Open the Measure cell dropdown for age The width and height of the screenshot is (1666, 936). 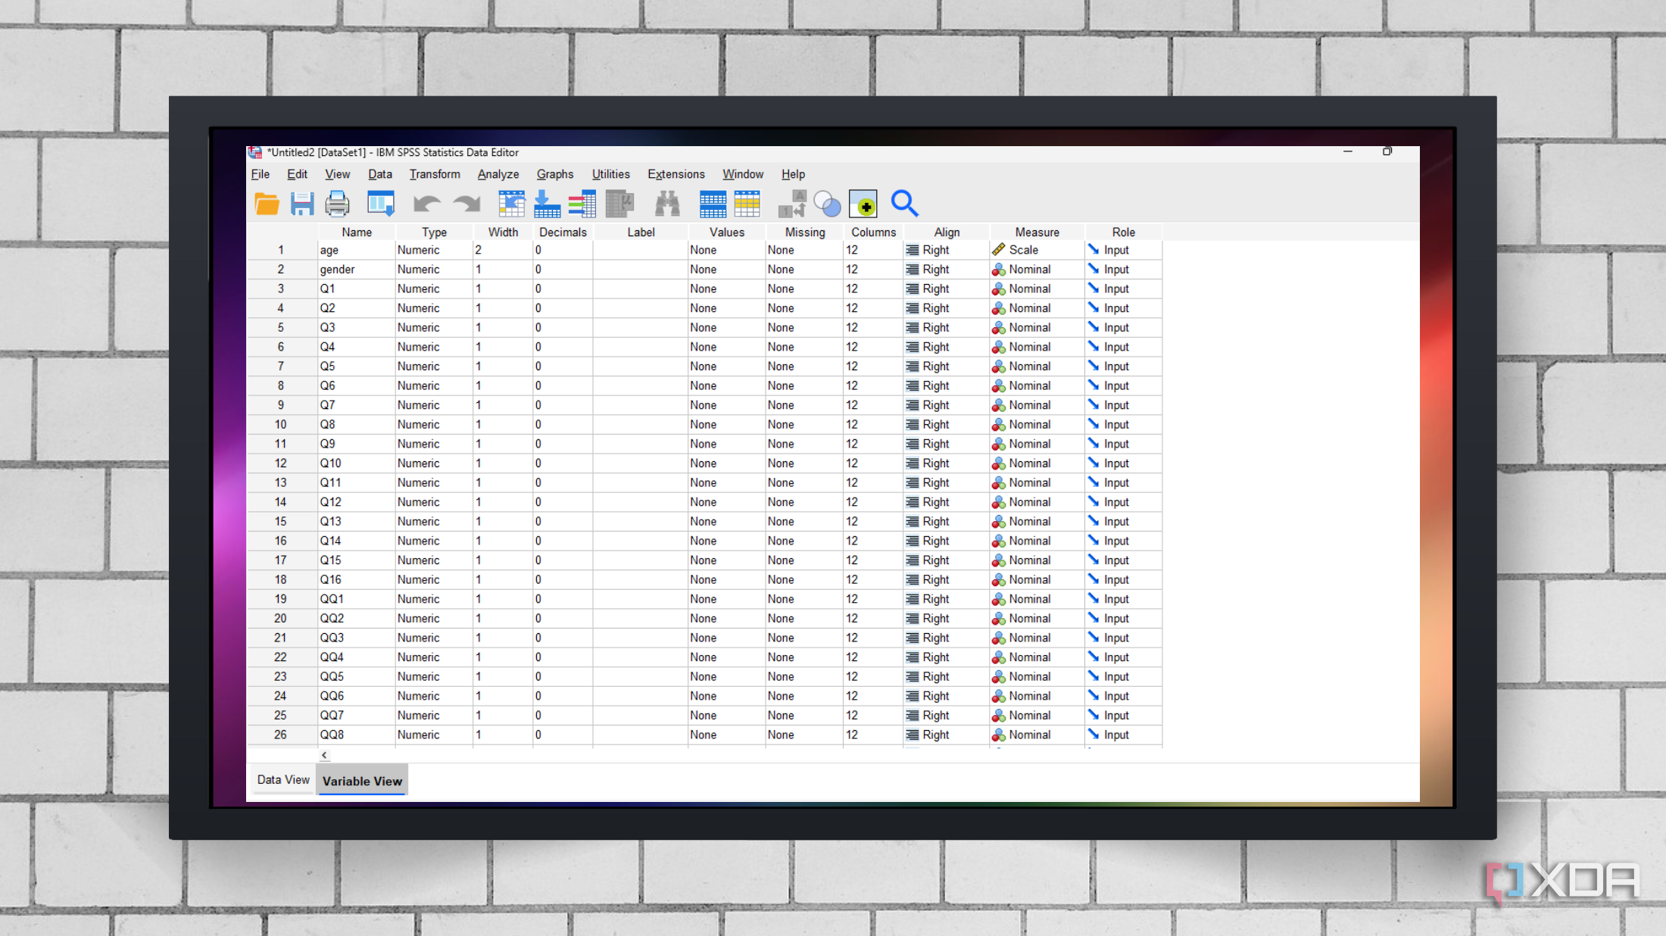click(1037, 250)
